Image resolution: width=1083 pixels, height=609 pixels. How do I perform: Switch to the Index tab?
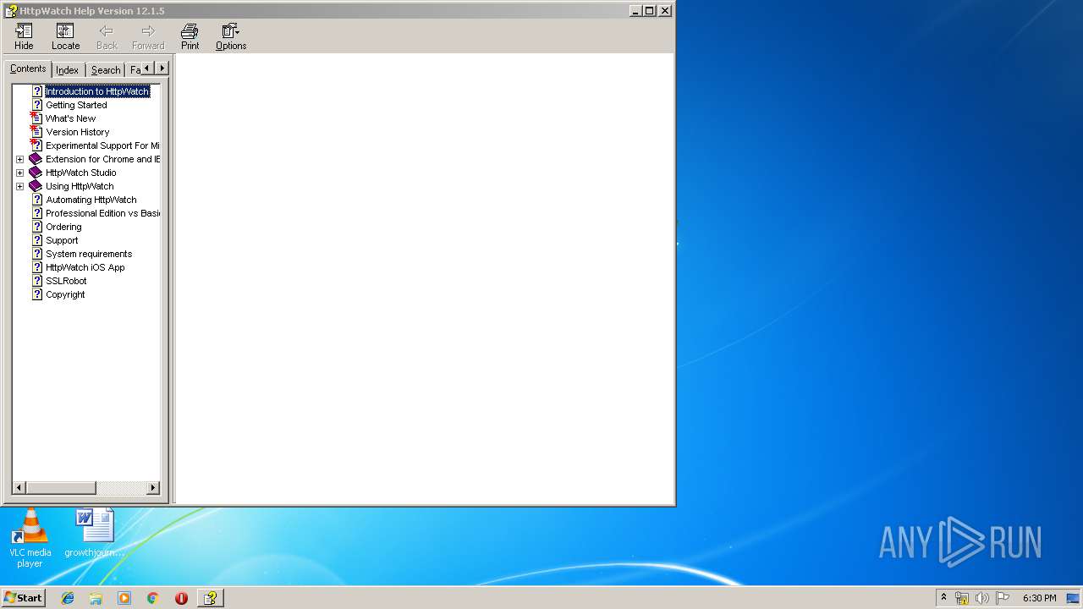(x=68, y=70)
